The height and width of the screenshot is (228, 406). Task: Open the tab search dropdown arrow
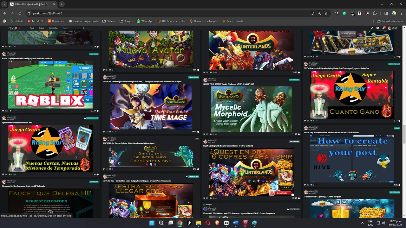click(4, 4)
